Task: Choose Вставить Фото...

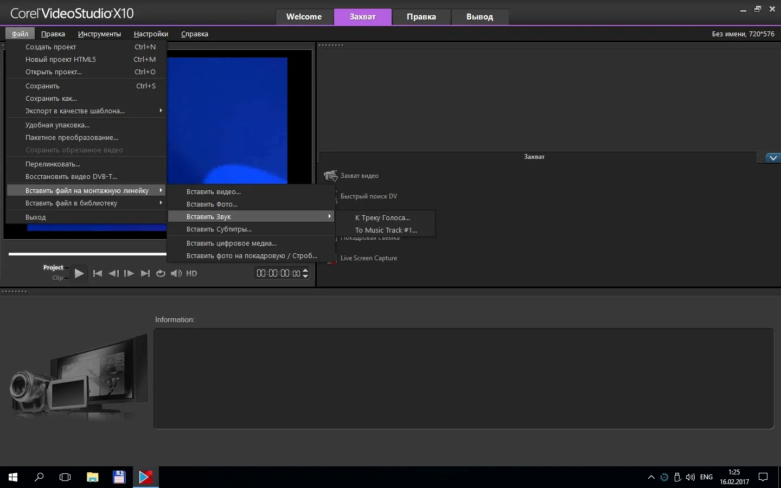Action: click(x=251, y=204)
